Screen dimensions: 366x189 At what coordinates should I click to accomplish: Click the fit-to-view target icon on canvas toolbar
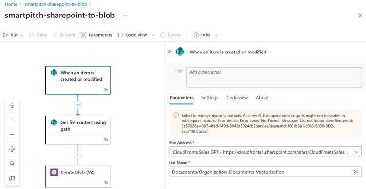click(12, 149)
